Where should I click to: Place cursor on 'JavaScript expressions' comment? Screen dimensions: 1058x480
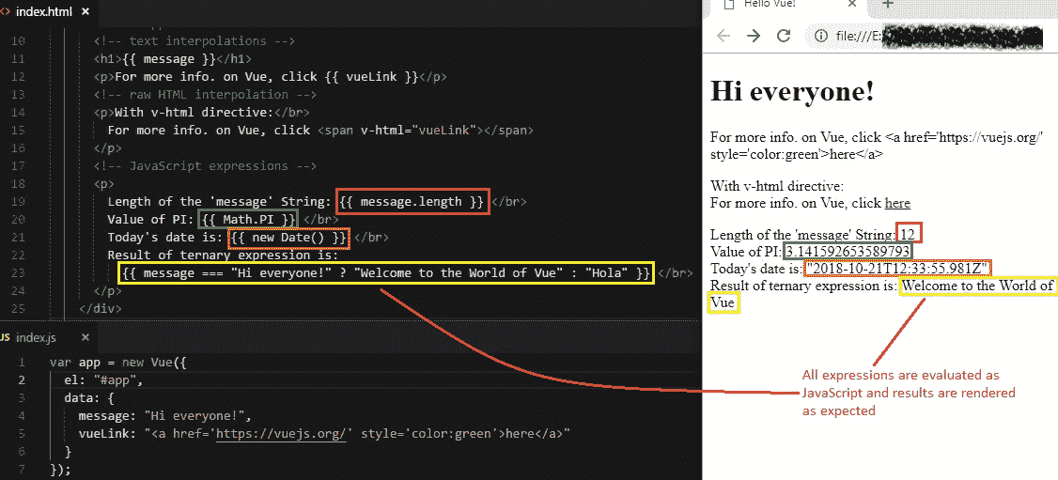(206, 165)
